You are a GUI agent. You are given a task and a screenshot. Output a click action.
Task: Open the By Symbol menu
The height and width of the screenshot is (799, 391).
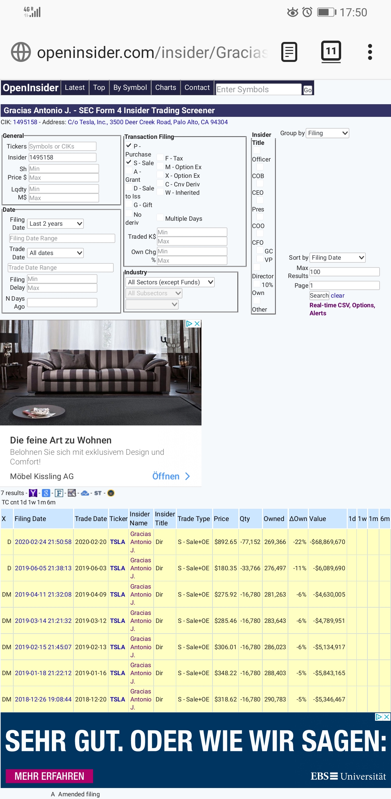[130, 88]
